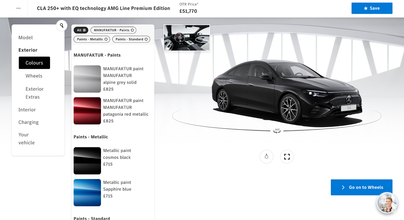Click the magnifier search icon
This screenshot has height=220, width=404.
(x=62, y=25)
